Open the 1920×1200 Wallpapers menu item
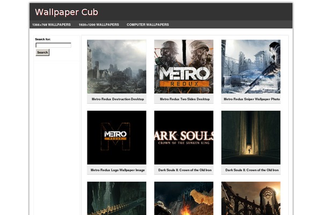Image resolution: width=322 pixels, height=215 pixels. (x=99, y=25)
